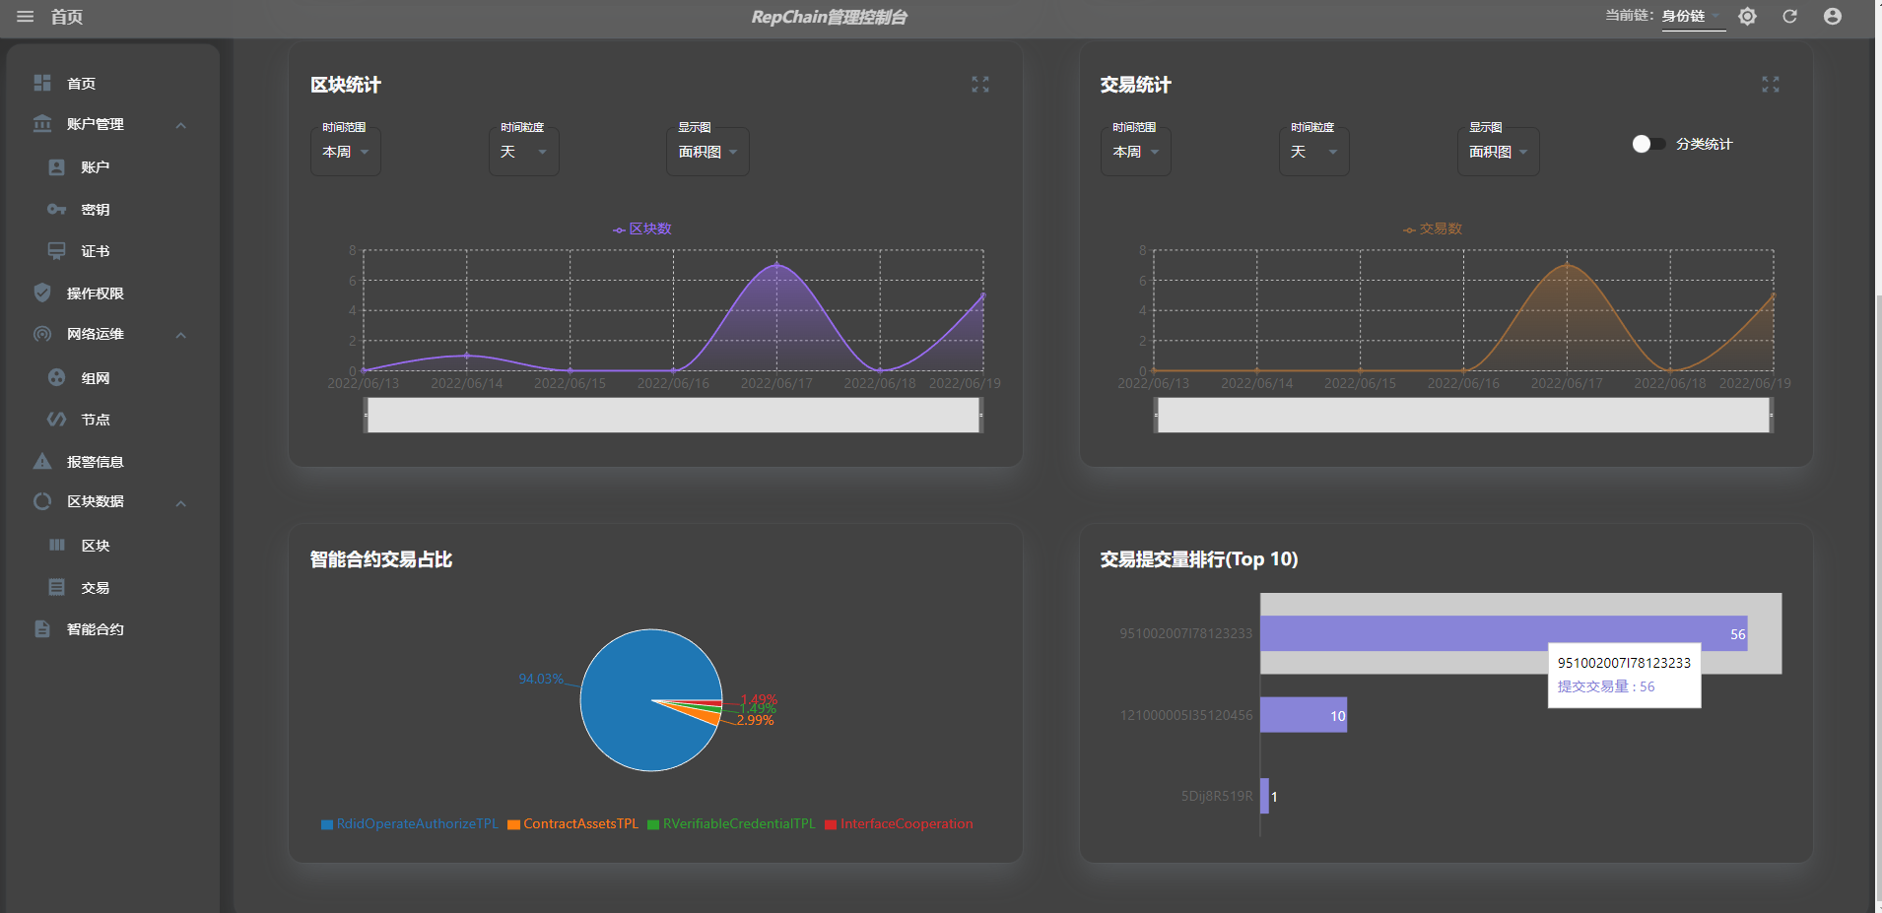Toggle 交易数 series in chart legend
This screenshot has width=1882, height=913.
1433,228
